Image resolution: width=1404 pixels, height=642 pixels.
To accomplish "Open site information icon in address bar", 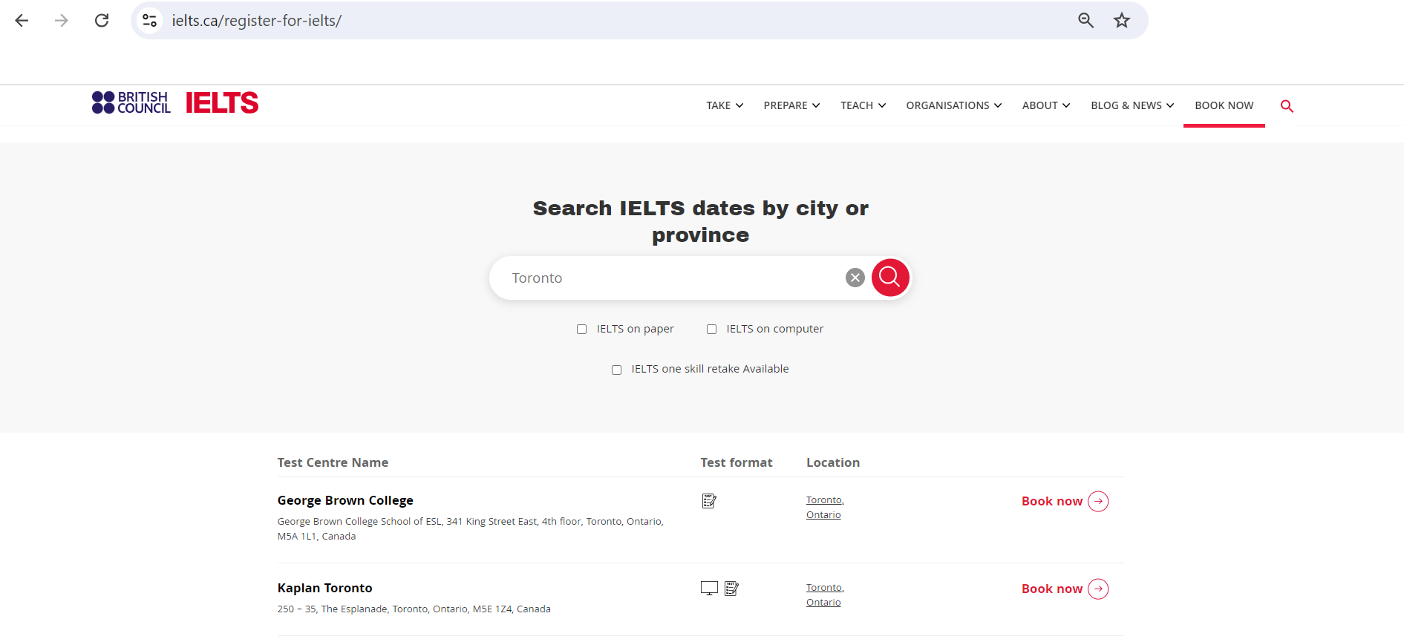I will [x=150, y=21].
